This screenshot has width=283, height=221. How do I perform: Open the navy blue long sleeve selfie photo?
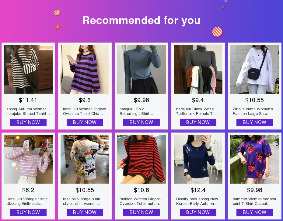[198, 159]
